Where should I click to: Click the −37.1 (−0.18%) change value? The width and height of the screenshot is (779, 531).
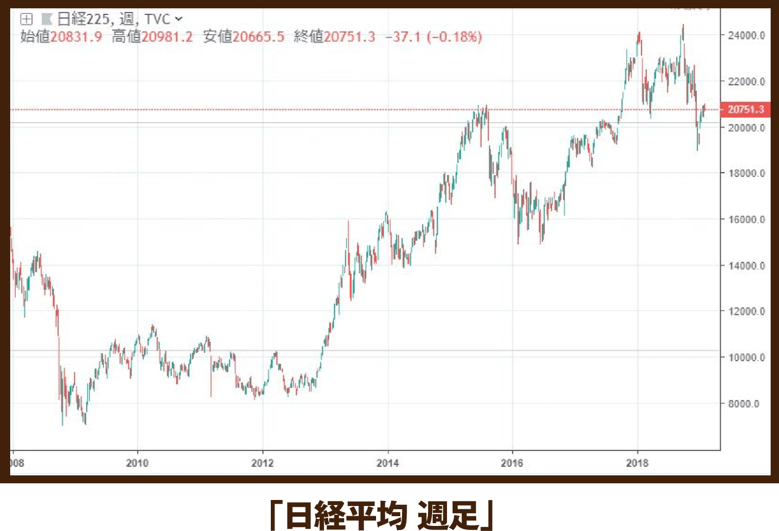pyautogui.click(x=434, y=37)
